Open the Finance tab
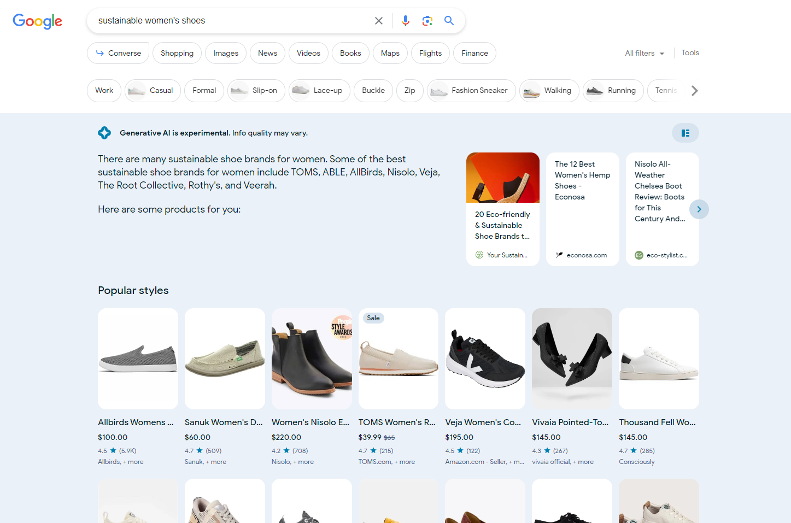791x523 pixels. pos(474,53)
